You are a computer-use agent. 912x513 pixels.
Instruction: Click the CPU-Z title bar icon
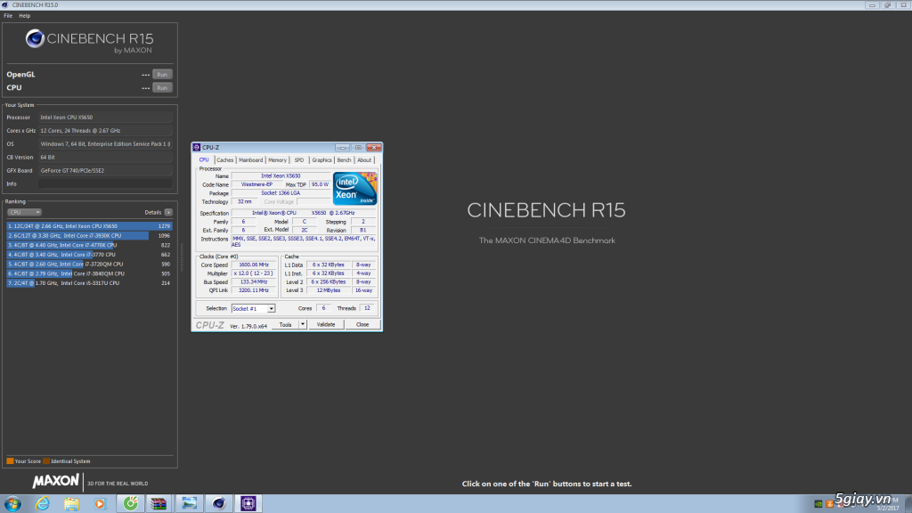coord(197,147)
